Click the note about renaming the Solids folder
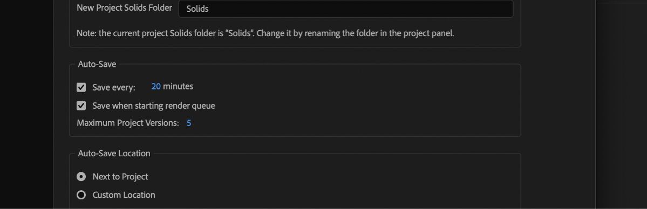This screenshot has height=209, width=647. click(x=265, y=33)
